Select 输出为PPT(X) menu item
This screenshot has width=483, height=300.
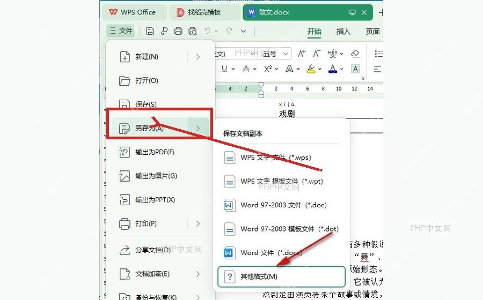160,200
